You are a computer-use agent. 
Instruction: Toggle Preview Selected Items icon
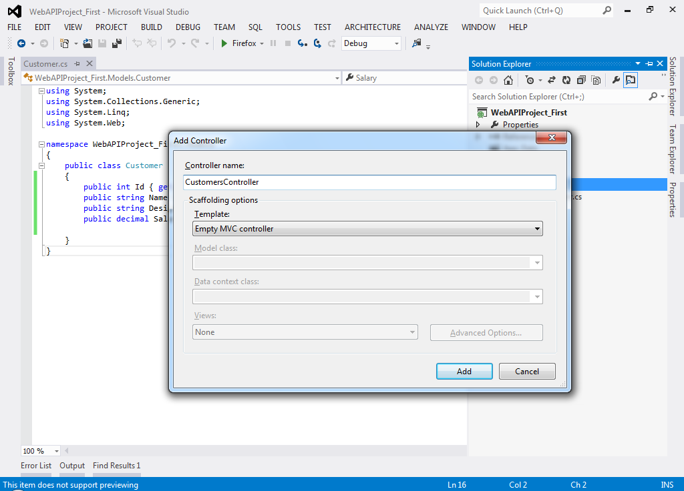(x=631, y=80)
